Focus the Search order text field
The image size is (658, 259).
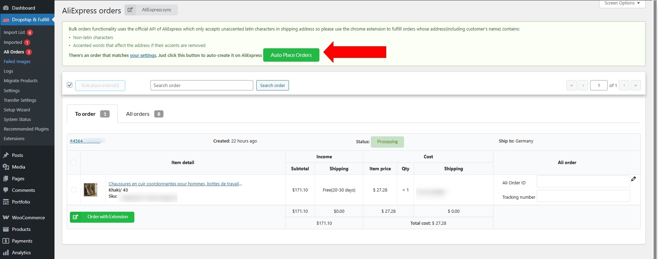[202, 85]
